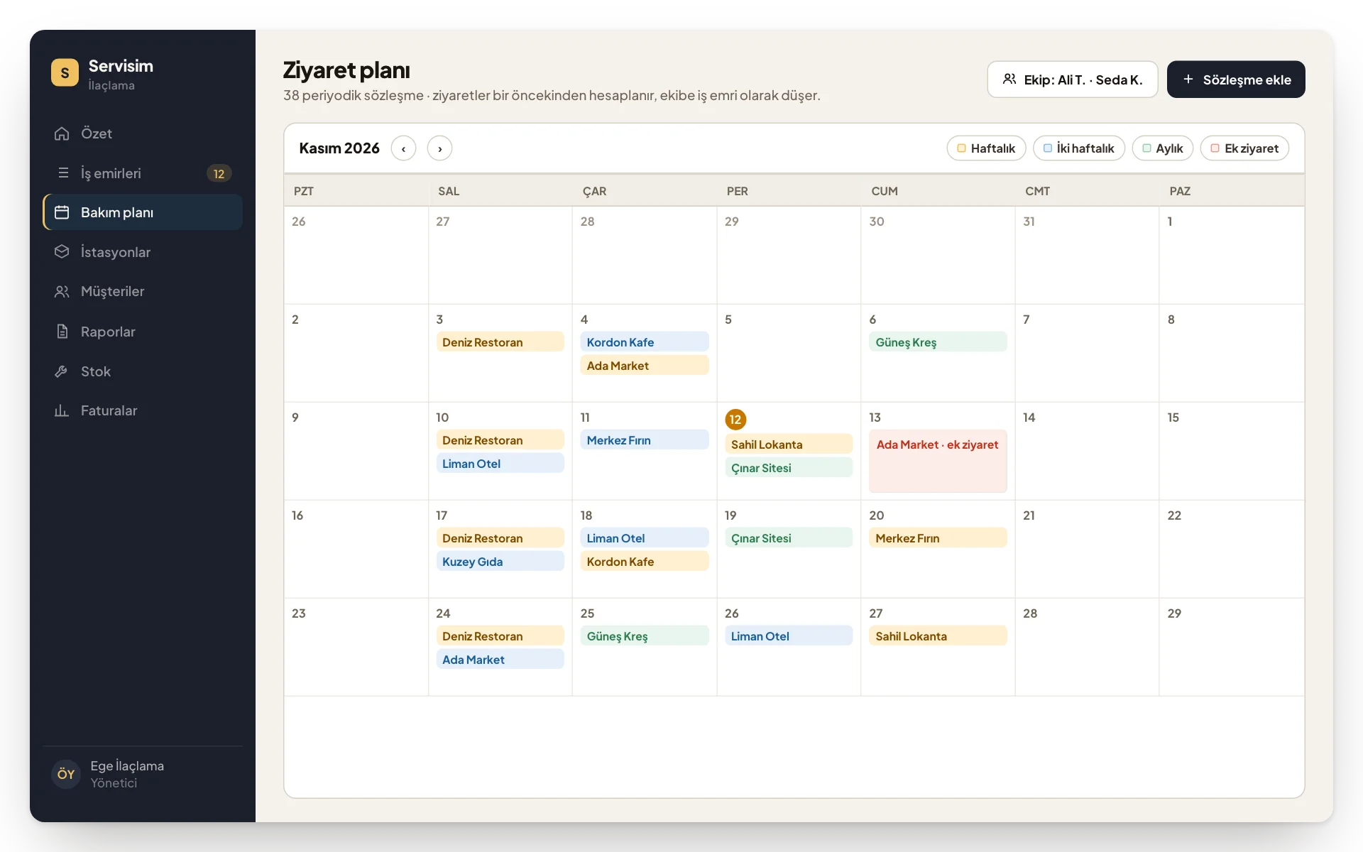Viewport: 1363px width, 852px height.
Task: Open Kordon Kafe visit on the 4th
Action: 645,342
